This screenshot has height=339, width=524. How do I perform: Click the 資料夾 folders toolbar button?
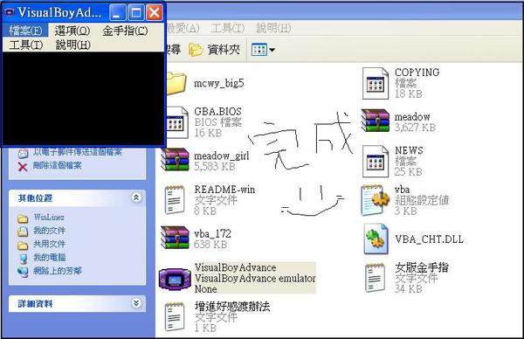[x=215, y=50]
